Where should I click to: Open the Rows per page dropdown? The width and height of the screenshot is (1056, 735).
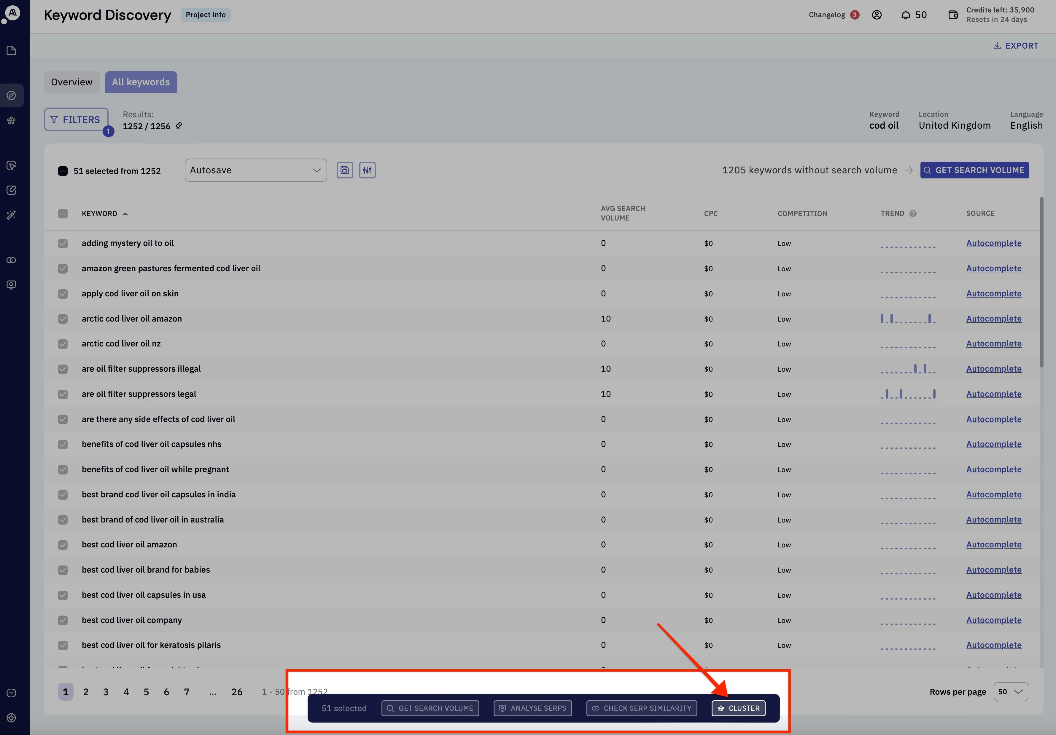[1011, 691]
